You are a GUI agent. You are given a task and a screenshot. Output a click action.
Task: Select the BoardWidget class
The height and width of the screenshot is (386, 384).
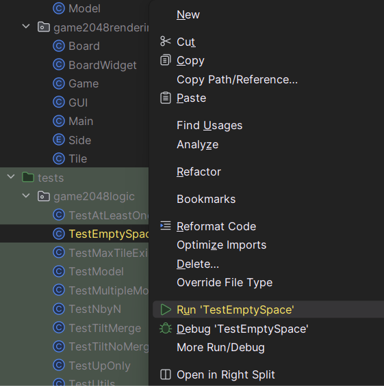coord(103,65)
